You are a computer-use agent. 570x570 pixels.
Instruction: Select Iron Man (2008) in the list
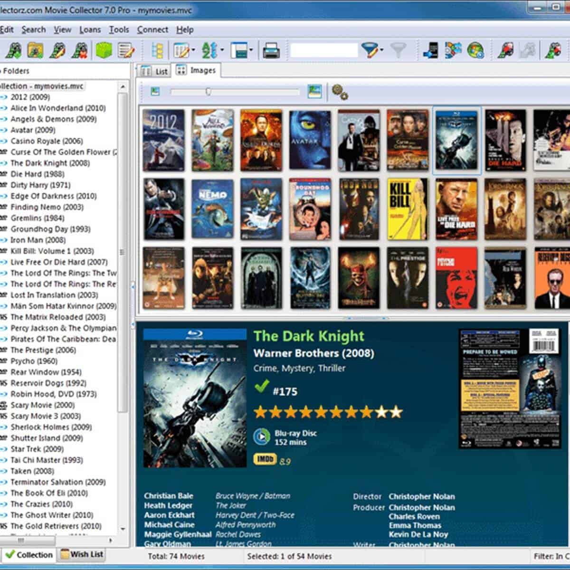coord(38,240)
